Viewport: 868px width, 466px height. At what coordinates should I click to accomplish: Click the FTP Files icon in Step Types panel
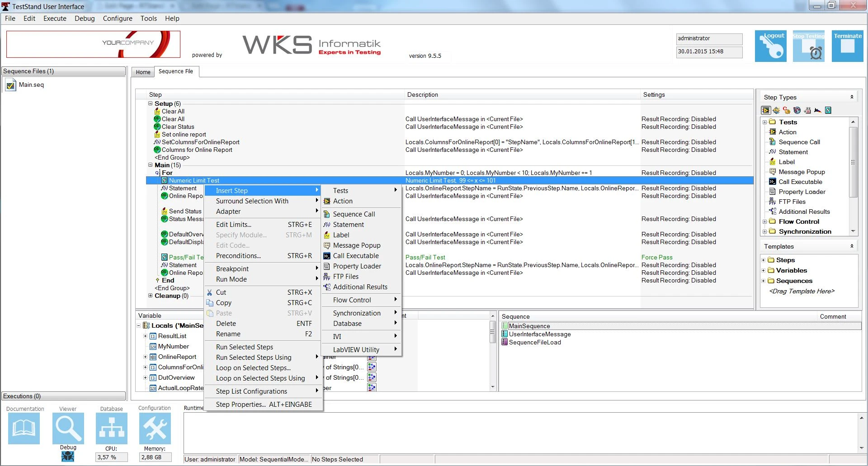[773, 202]
